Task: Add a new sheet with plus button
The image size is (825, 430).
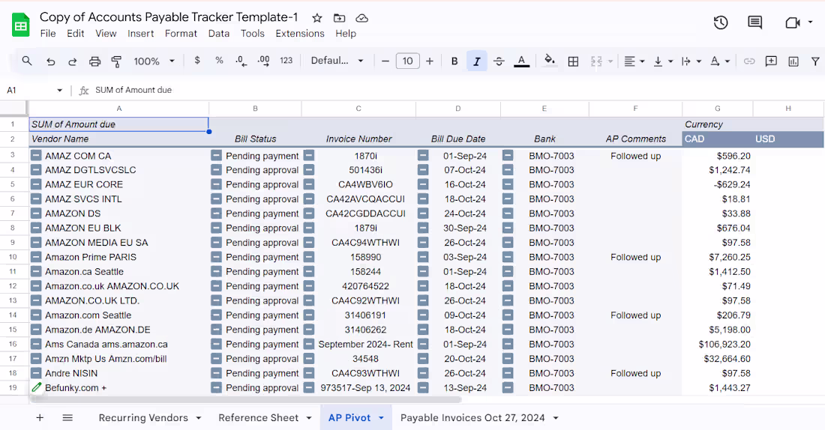Action: click(40, 418)
